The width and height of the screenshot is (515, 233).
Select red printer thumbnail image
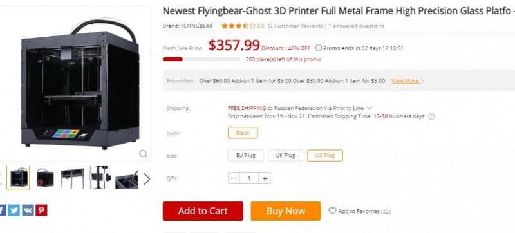[x=45, y=178]
